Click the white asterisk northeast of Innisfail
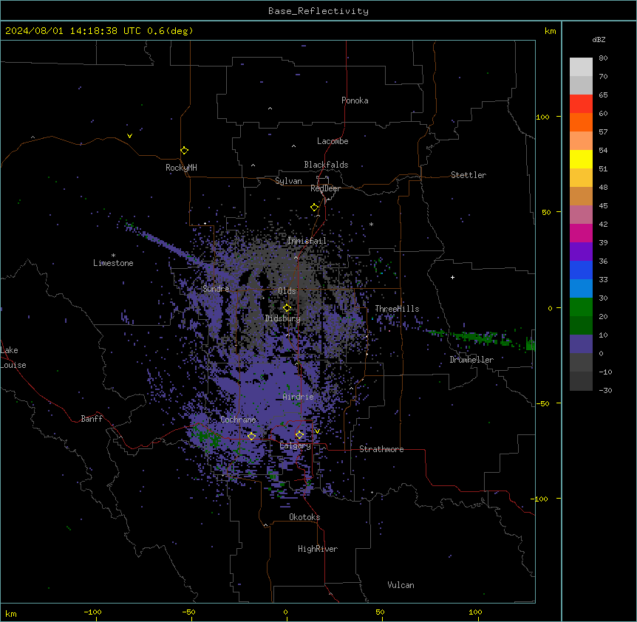Viewport: 637px width, 622px height. point(371,225)
